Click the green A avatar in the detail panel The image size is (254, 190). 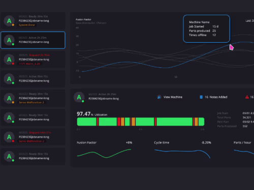(79, 97)
